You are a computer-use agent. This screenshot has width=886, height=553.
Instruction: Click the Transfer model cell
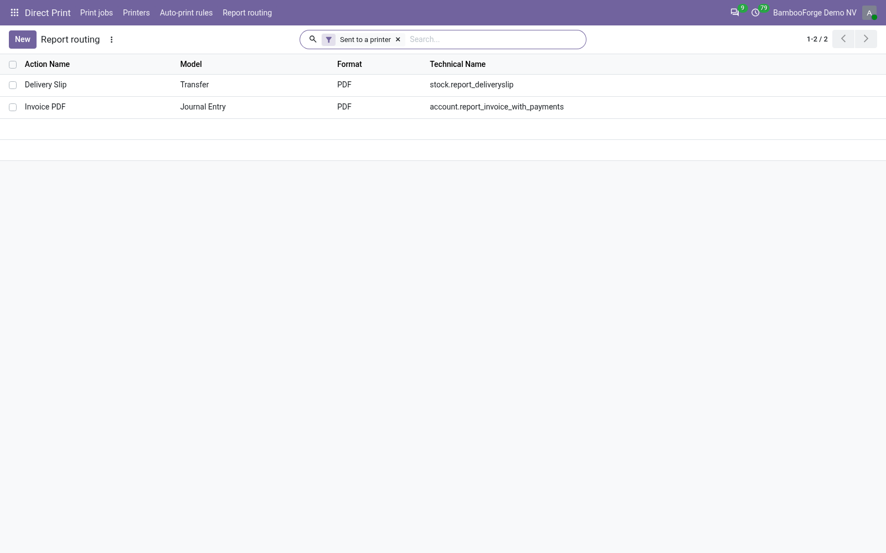pos(194,85)
